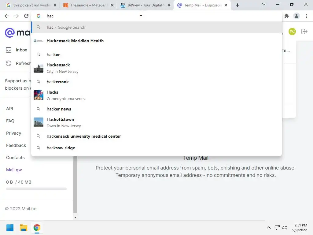
Task: Click the Hackettstown town thumbnail
Action: (39, 122)
